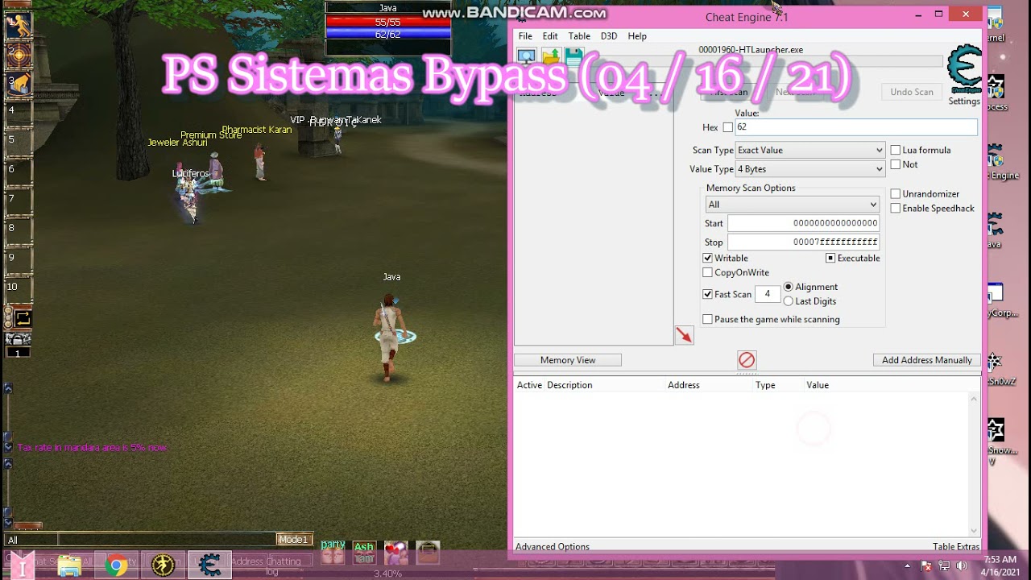Uncheck the Writable checkbox
1031x580 pixels.
click(x=708, y=259)
